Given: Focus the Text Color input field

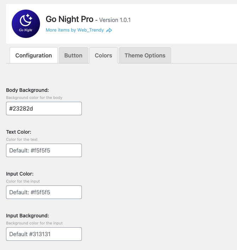Looking at the screenshot, I should (x=44, y=150).
